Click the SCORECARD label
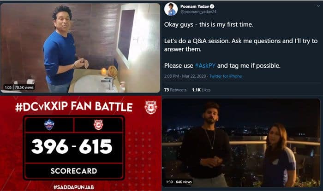323x191 pixels. (74, 171)
